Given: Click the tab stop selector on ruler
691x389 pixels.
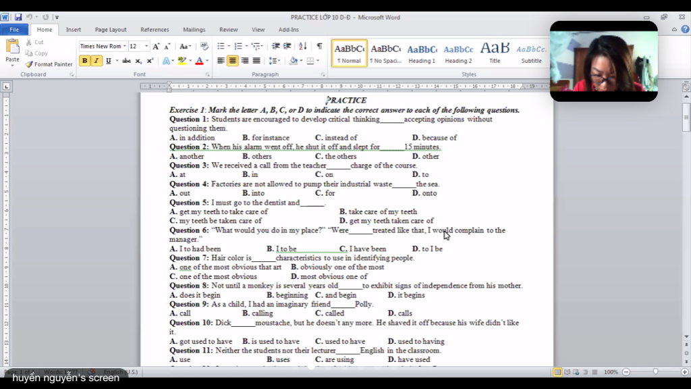Looking at the screenshot, I should click(6, 86).
